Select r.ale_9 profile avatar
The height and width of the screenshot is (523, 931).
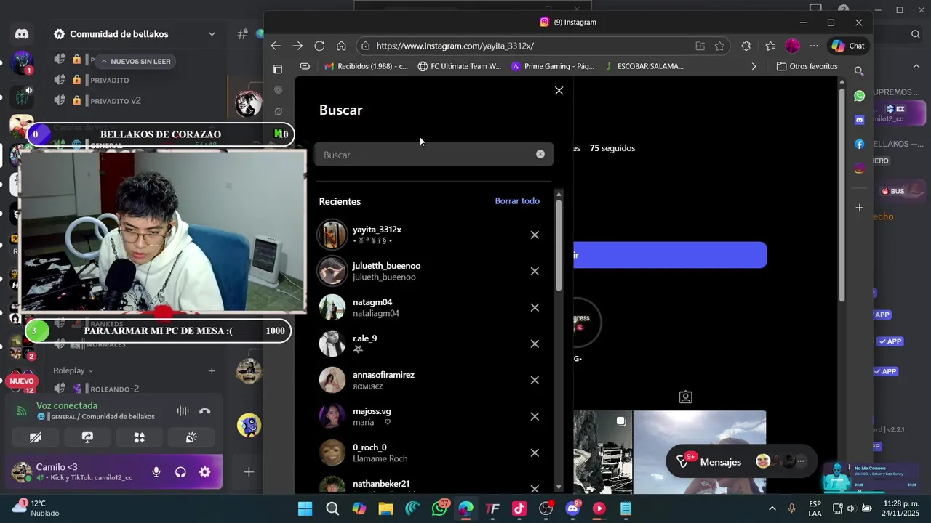[x=332, y=344]
